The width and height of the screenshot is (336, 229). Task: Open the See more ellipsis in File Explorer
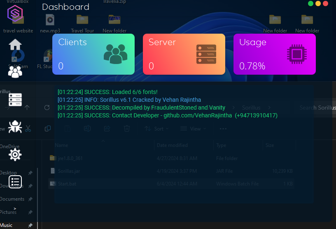[223, 128]
